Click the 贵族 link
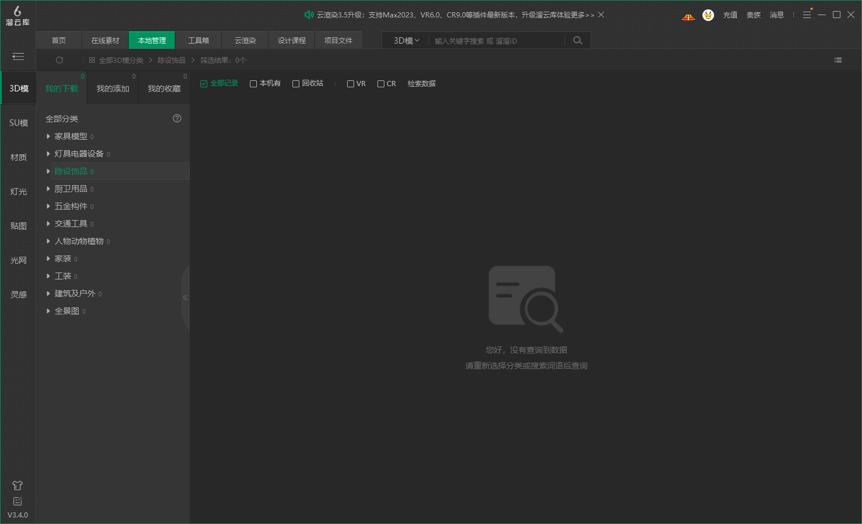 (754, 15)
